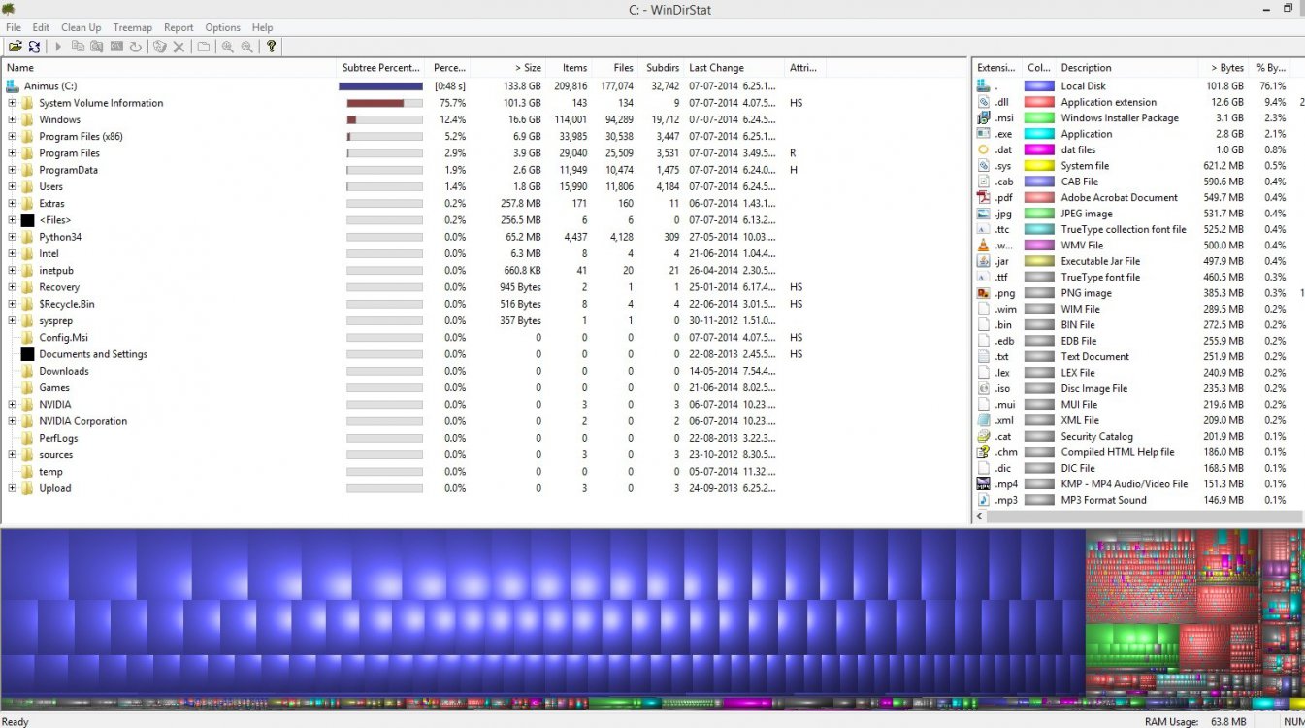The width and height of the screenshot is (1305, 728).
Task: Click the Select Parent folder toolbar icon
Action: tap(204, 47)
